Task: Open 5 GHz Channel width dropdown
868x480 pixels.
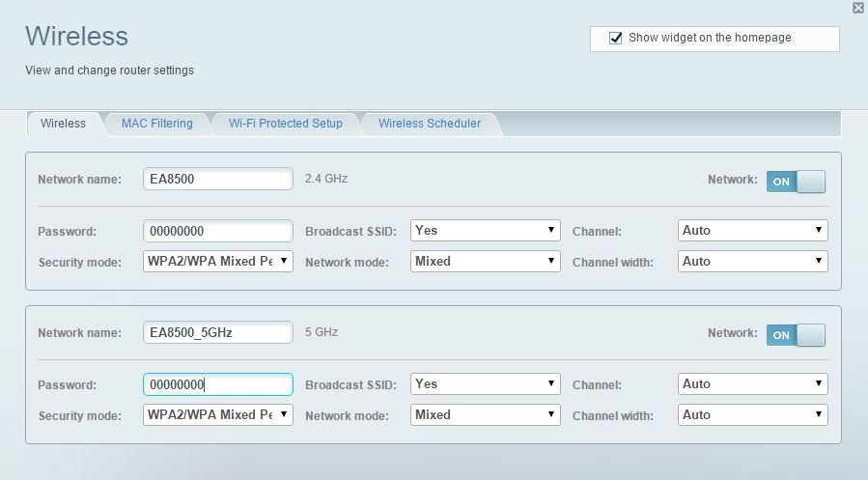Action: tap(753, 414)
